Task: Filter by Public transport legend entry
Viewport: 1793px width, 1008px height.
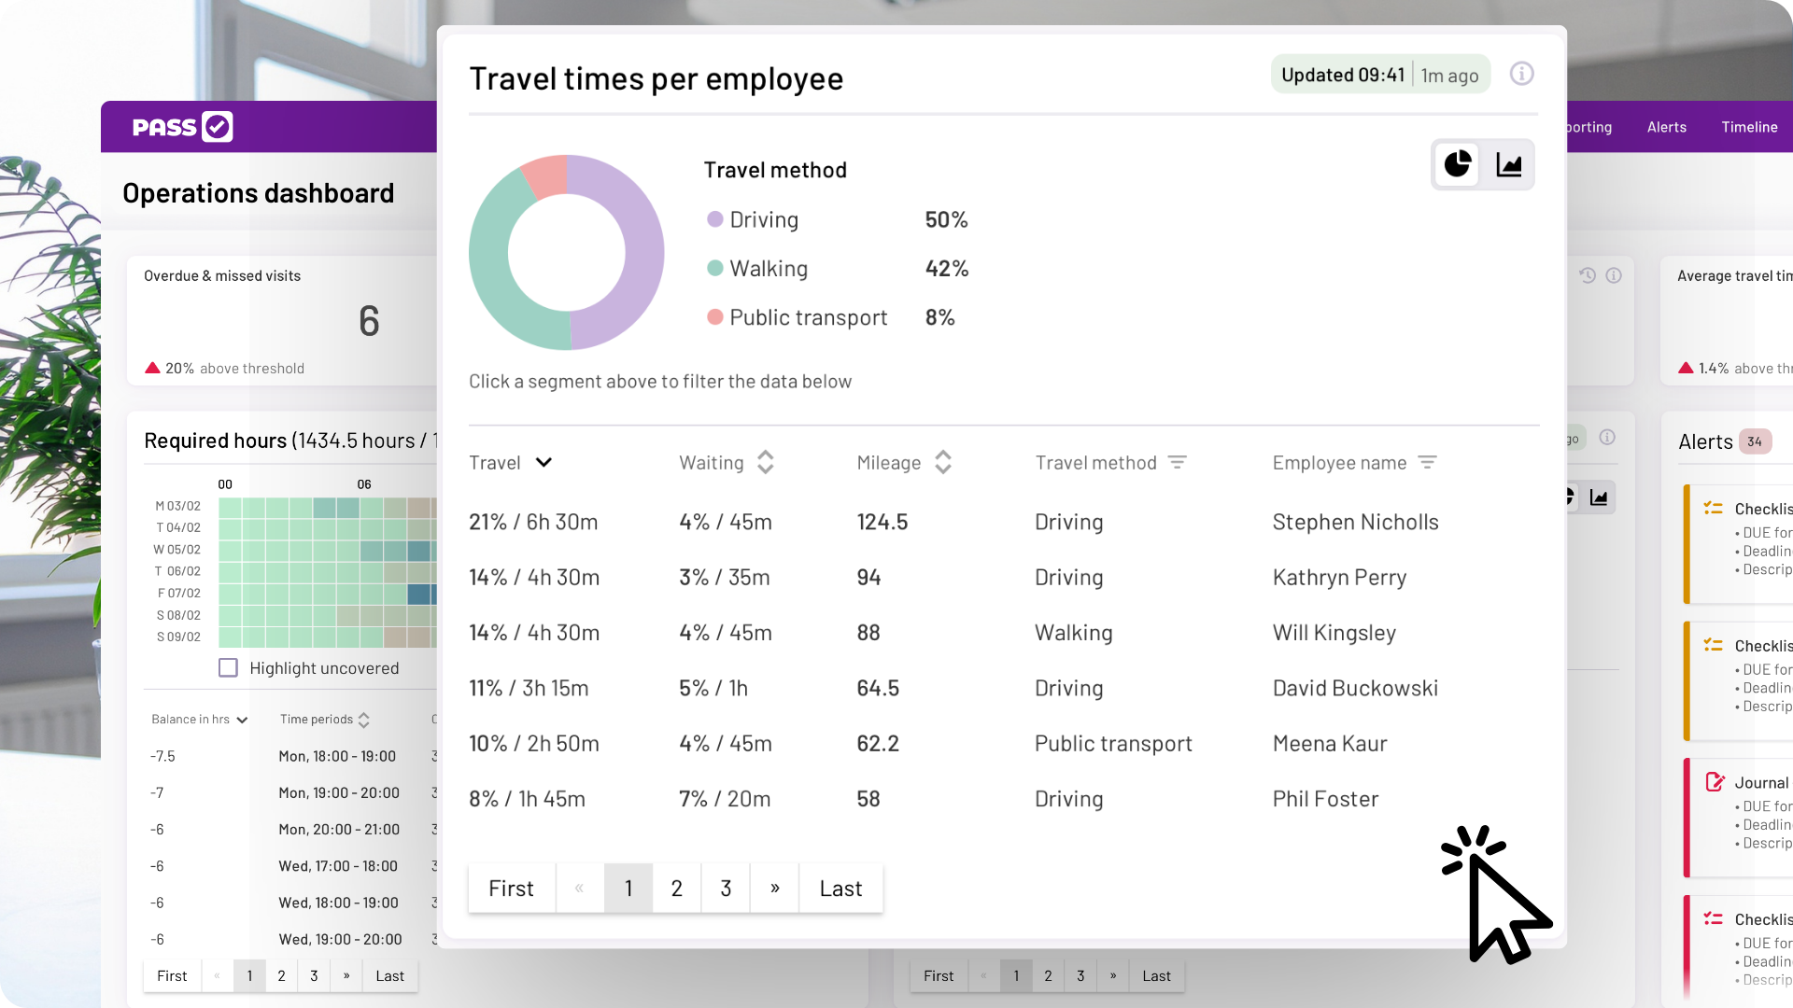Action: coord(808,318)
